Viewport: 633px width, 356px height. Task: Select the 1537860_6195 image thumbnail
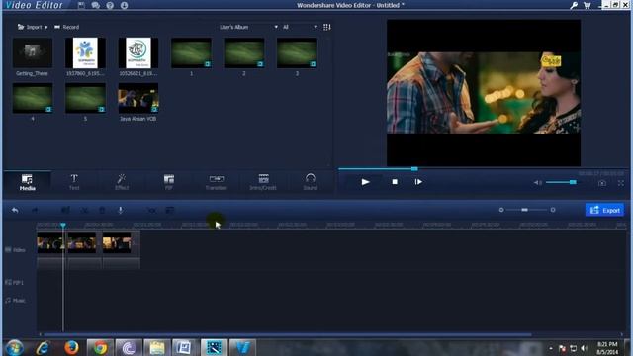(x=85, y=52)
